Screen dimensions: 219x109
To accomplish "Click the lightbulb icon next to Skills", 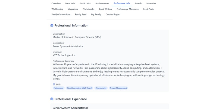I will tap(54, 84).
